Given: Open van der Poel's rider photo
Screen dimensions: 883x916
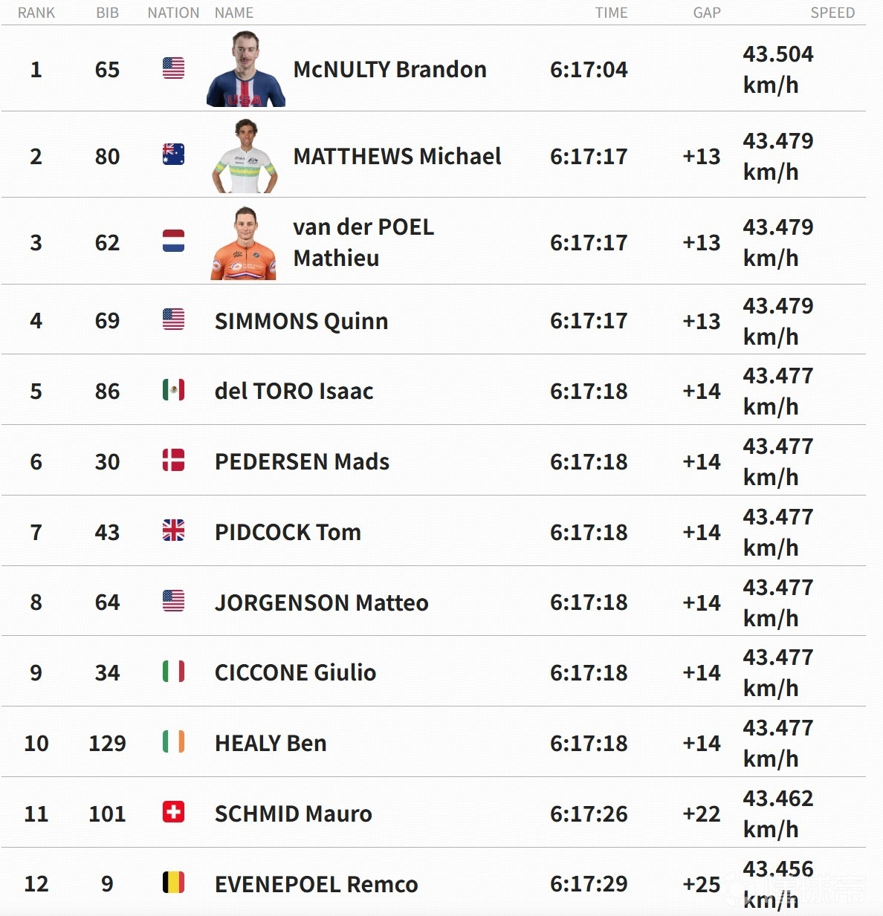Looking at the screenshot, I should [244, 242].
